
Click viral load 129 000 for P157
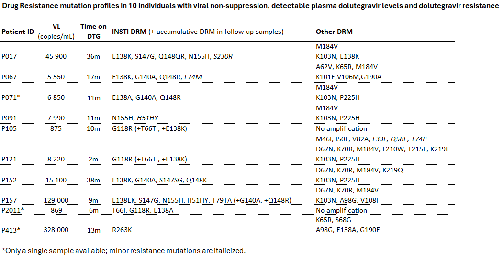pos(56,201)
